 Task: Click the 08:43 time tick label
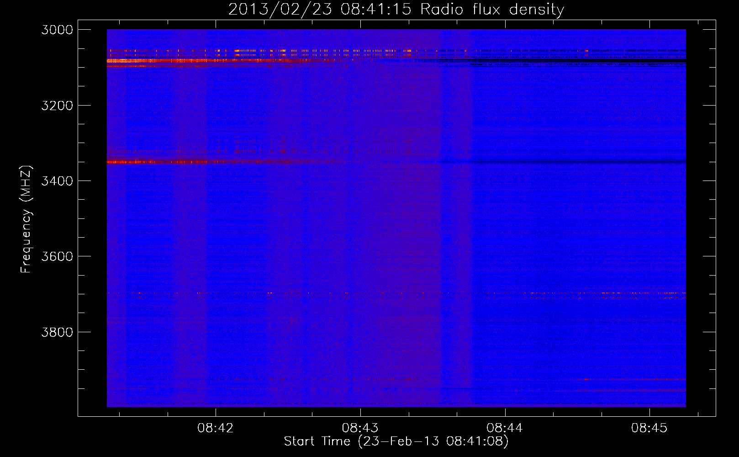click(360, 428)
